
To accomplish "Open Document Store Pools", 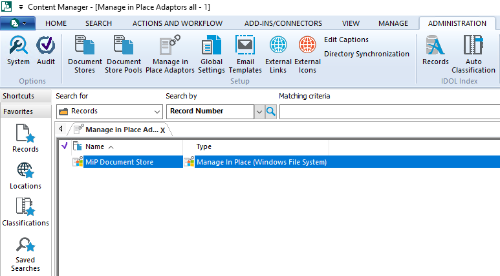I will (124, 54).
